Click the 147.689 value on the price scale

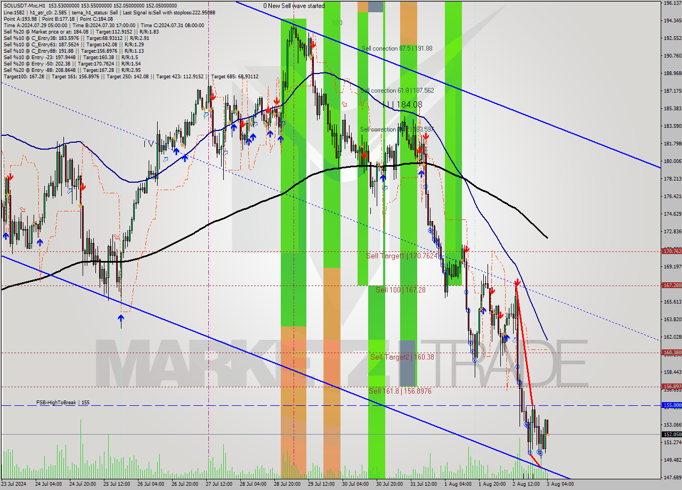point(672,478)
